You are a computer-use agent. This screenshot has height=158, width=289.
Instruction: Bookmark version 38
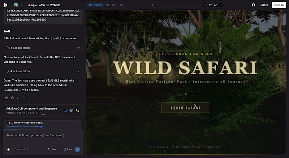(65, 110)
